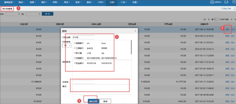Click the 可用余额 column header
This screenshot has width=236, height=104.
(x=168, y=24)
